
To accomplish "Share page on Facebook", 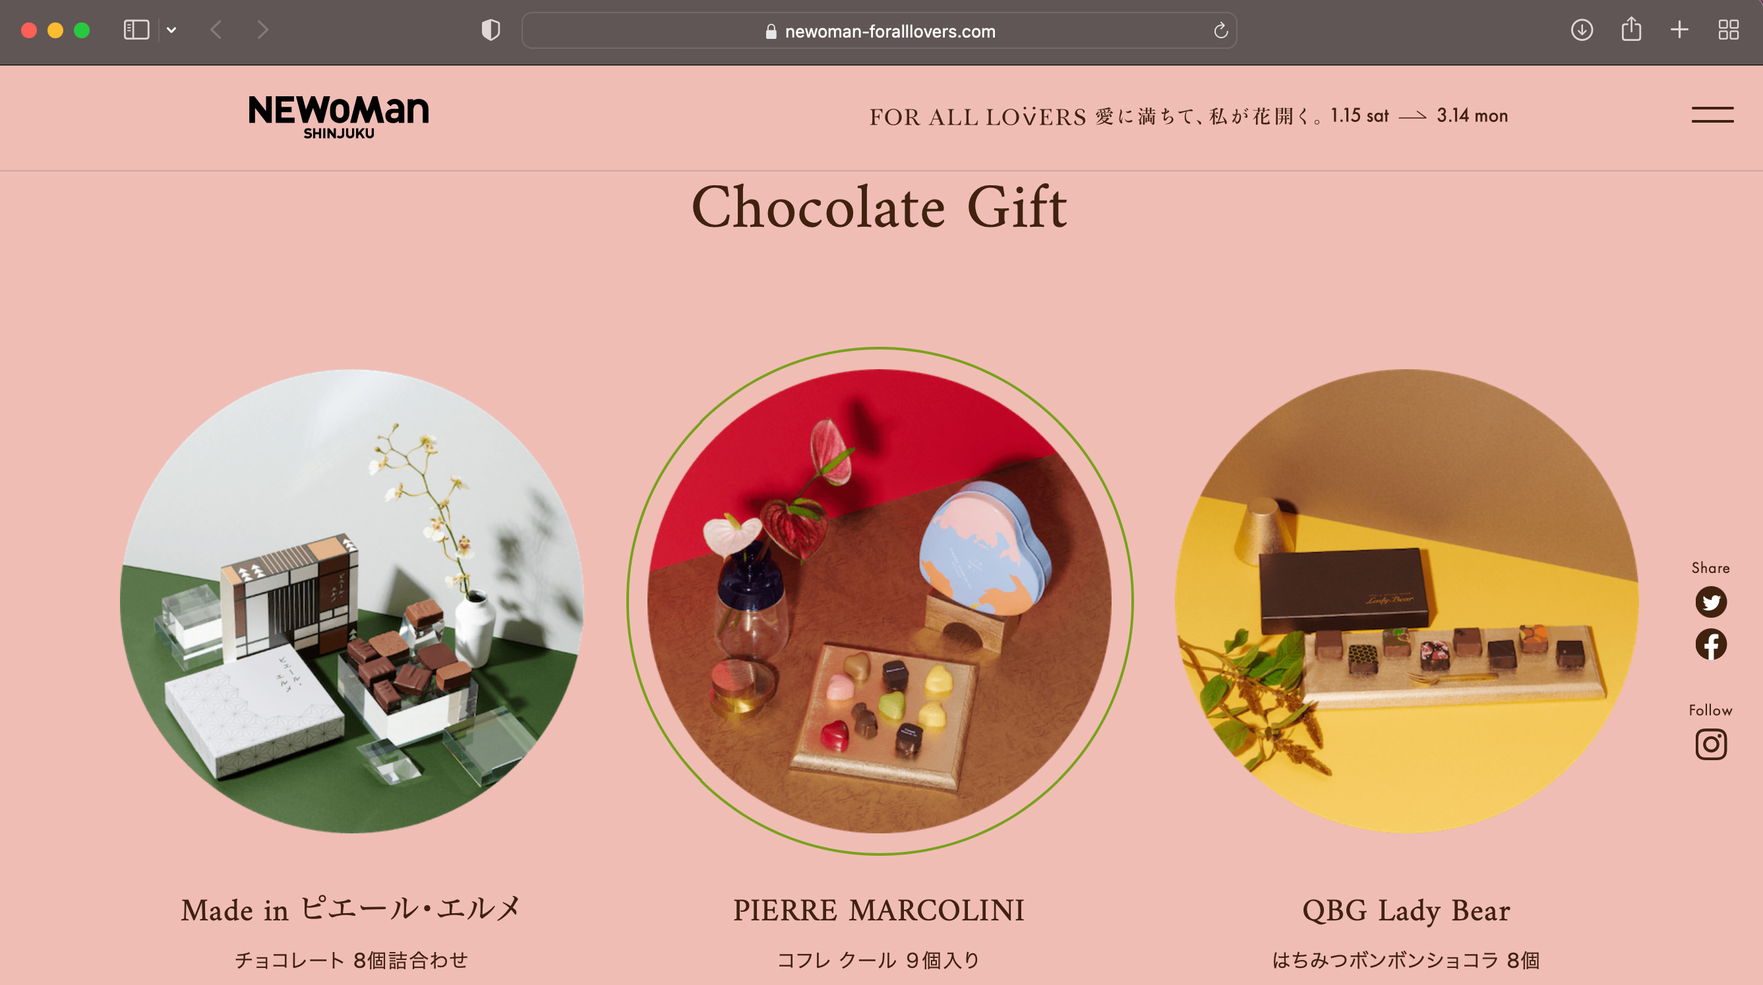I will (x=1710, y=645).
